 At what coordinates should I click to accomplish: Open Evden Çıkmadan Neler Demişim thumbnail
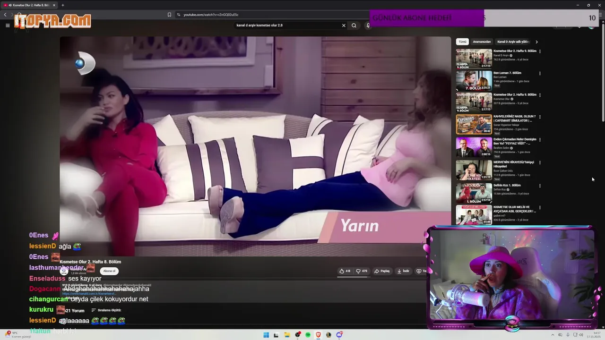click(x=474, y=147)
